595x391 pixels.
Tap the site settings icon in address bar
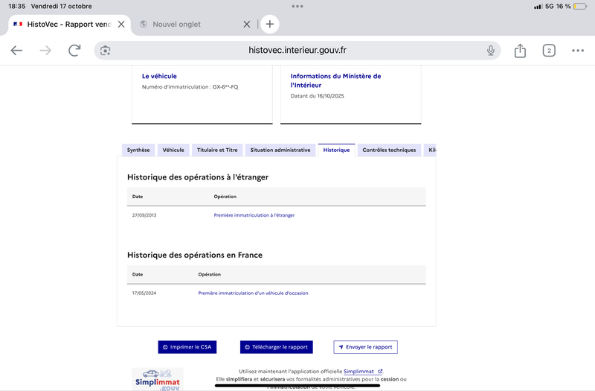pos(106,50)
